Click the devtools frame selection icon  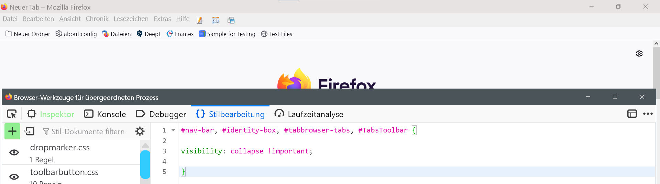(632, 114)
